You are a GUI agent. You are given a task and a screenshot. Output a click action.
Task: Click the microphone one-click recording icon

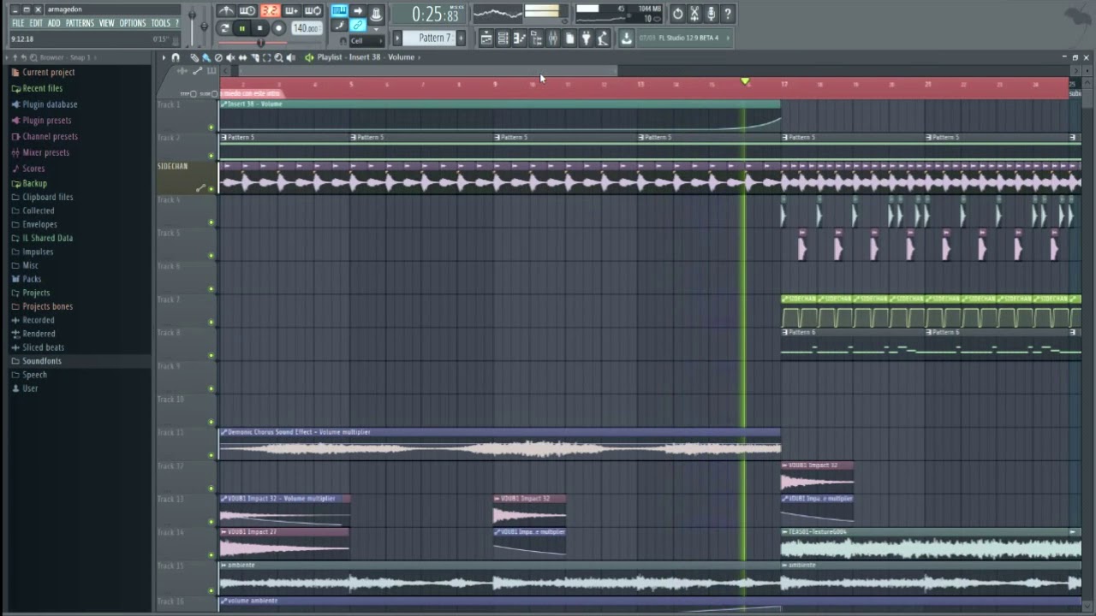coord(711,14)
